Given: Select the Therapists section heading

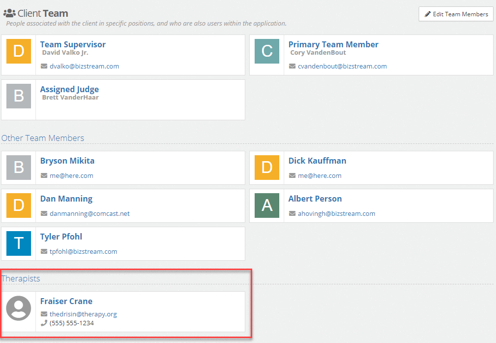Looking at the screenshot, I should [21, 278].
